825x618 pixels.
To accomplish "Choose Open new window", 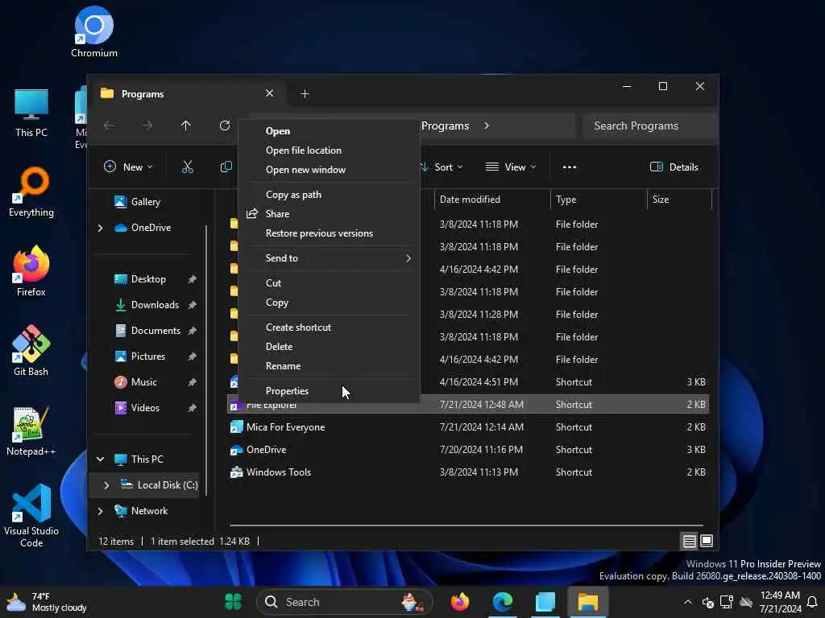I will (x=330, y=170).
